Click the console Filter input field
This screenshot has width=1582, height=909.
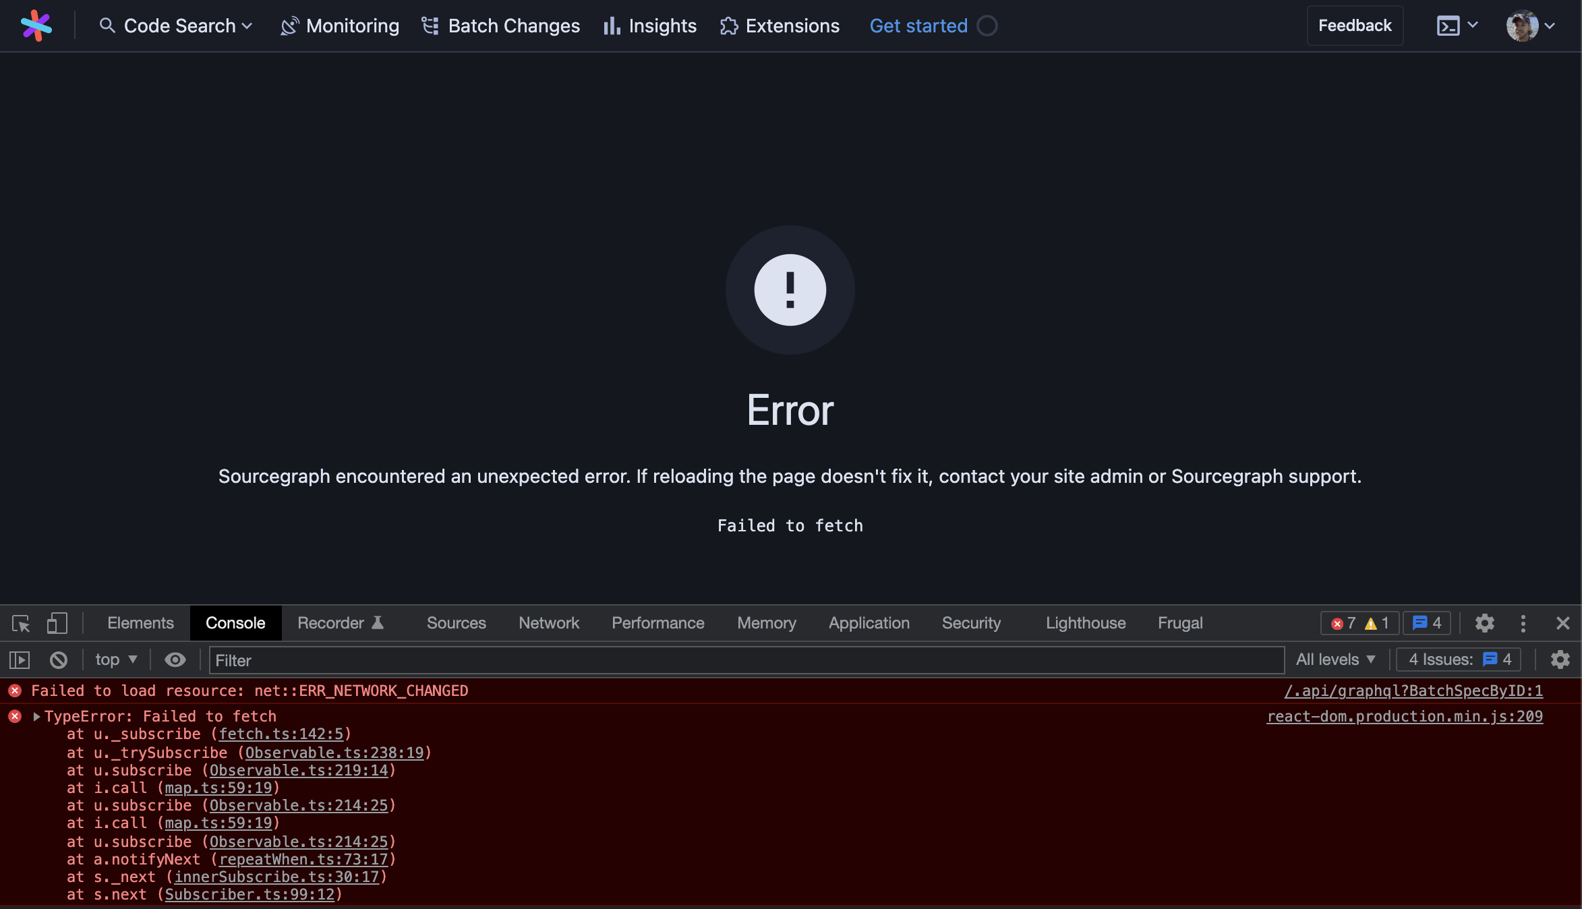pos(742,660)
